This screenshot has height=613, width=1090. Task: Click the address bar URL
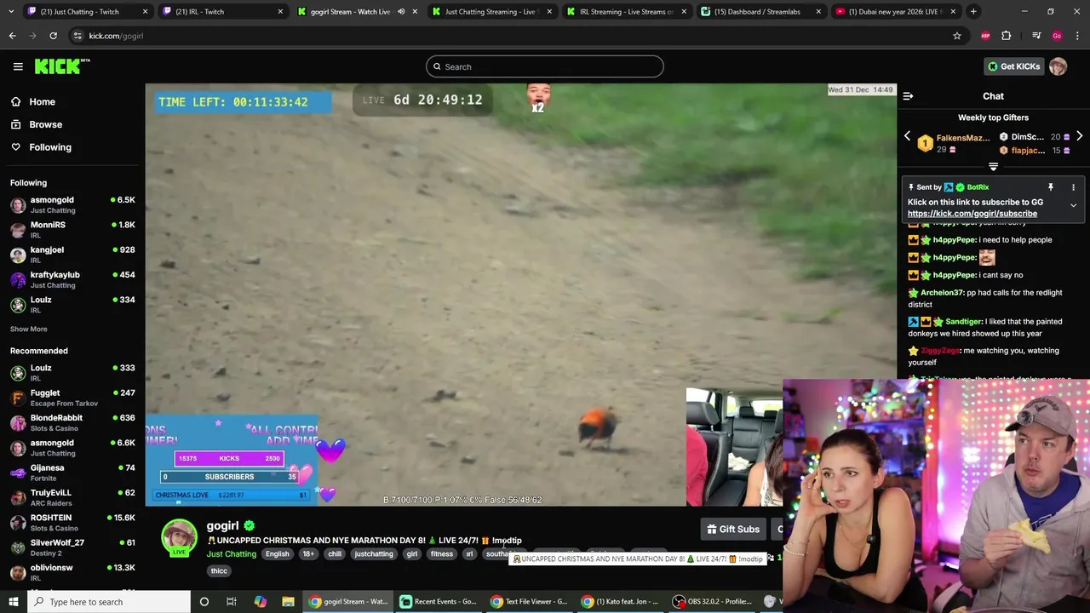point(116,36)
